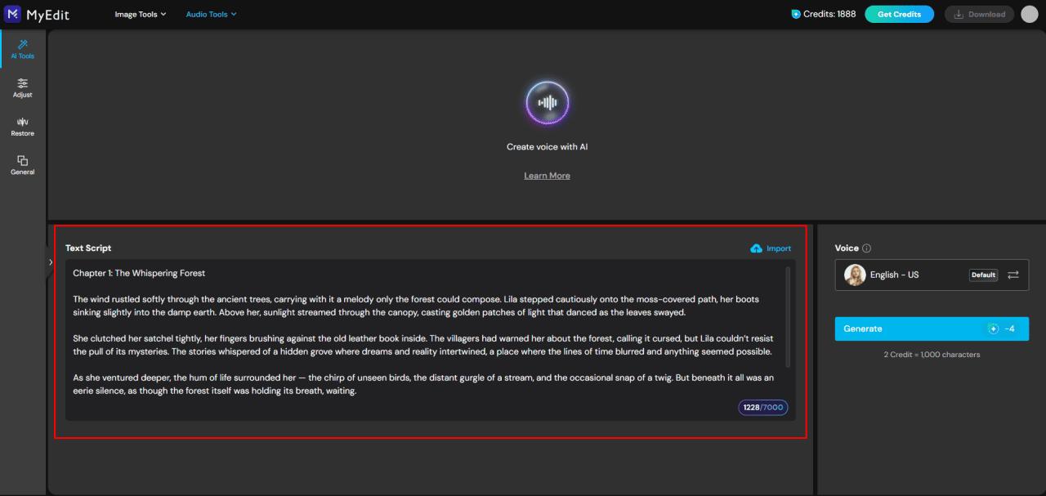This screenshot has width=1046, height=496.
Task: Click the Default voice badge
Action: point(983,275)
